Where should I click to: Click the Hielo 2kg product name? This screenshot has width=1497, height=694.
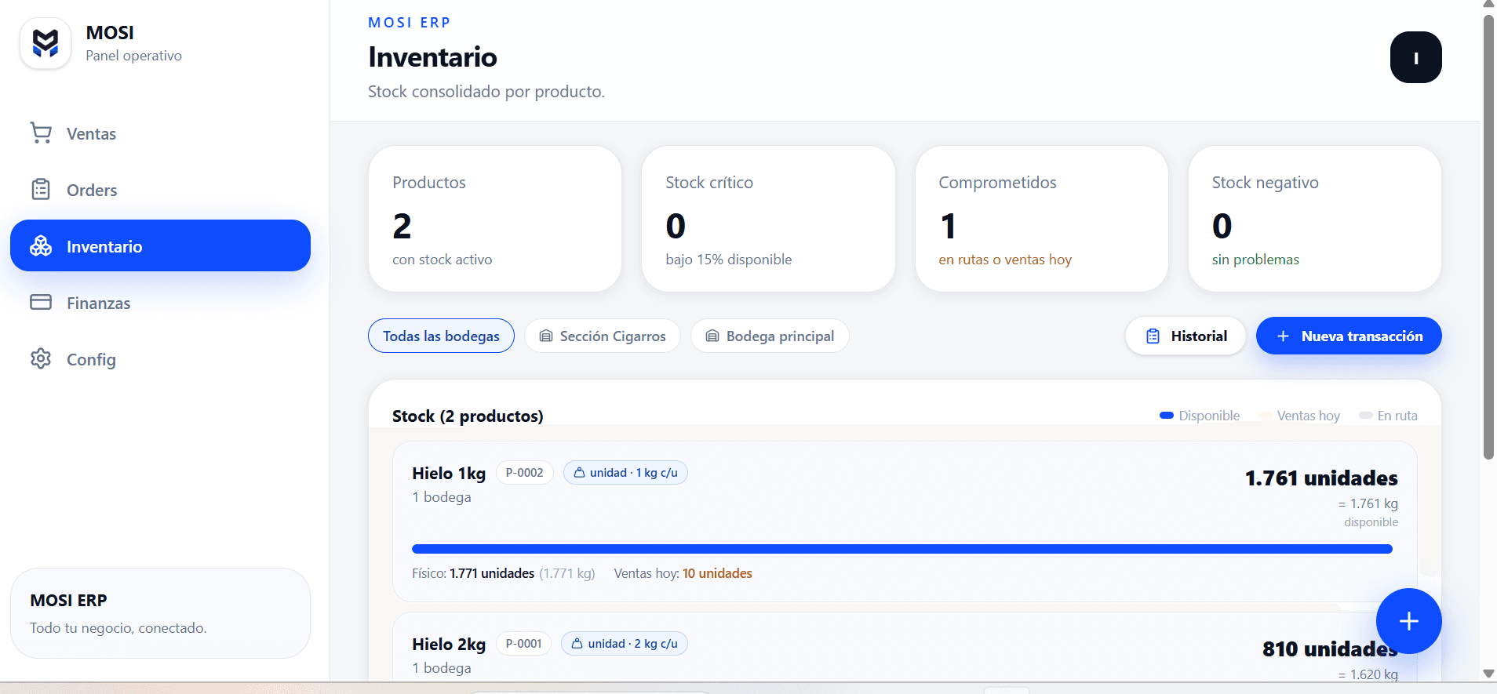coord(449,644)
